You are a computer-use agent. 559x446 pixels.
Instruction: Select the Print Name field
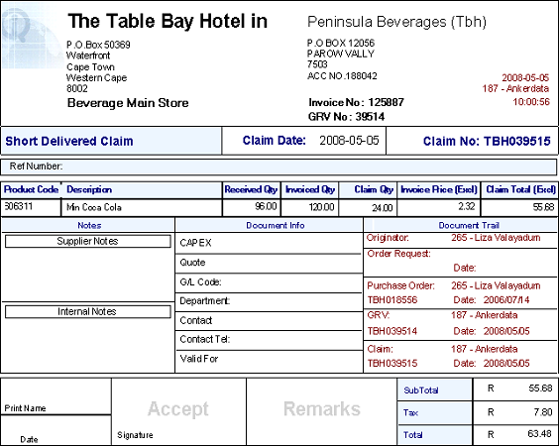[56, 396]
